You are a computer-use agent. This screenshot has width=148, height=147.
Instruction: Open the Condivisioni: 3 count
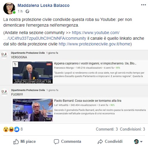[x=133, y=129]
